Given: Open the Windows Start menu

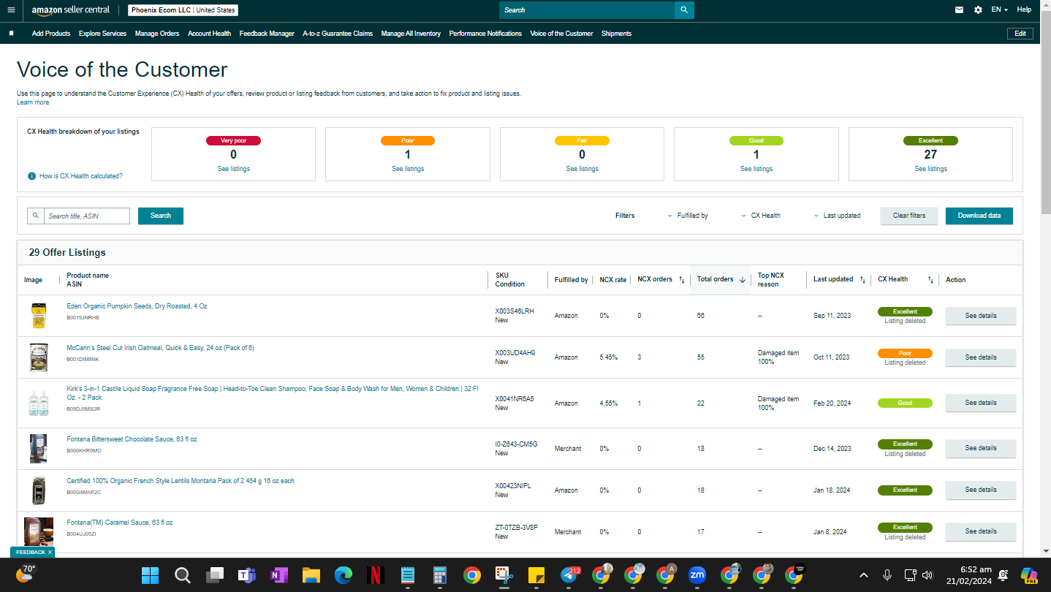Looking at the screenshot, I should click(151, 575).
